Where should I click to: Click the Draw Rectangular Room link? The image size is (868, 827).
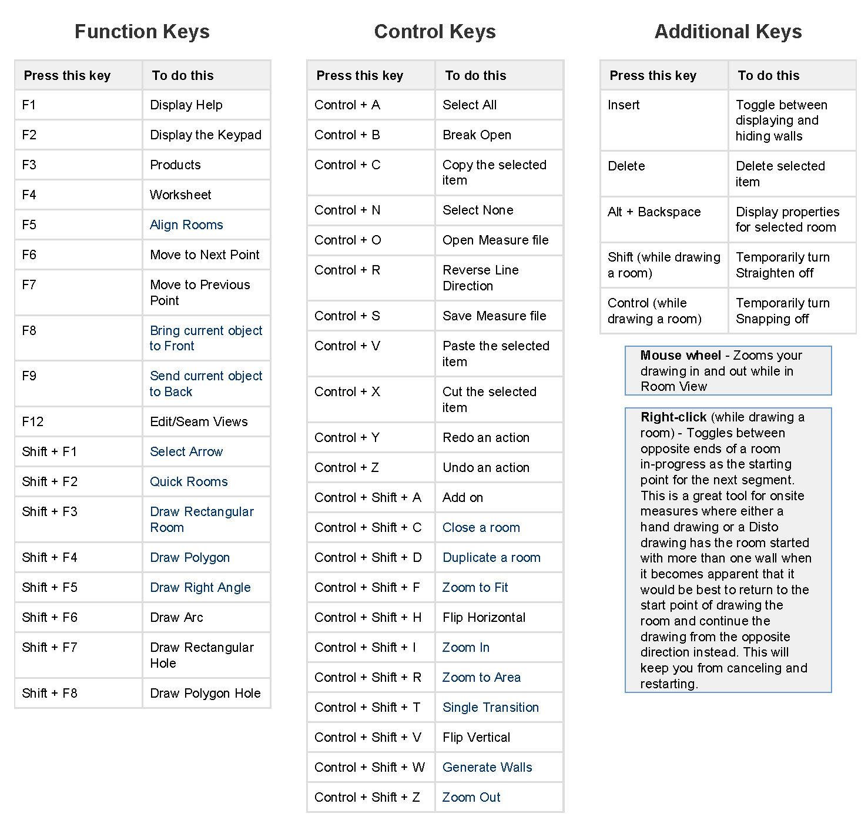pos(202,520)
